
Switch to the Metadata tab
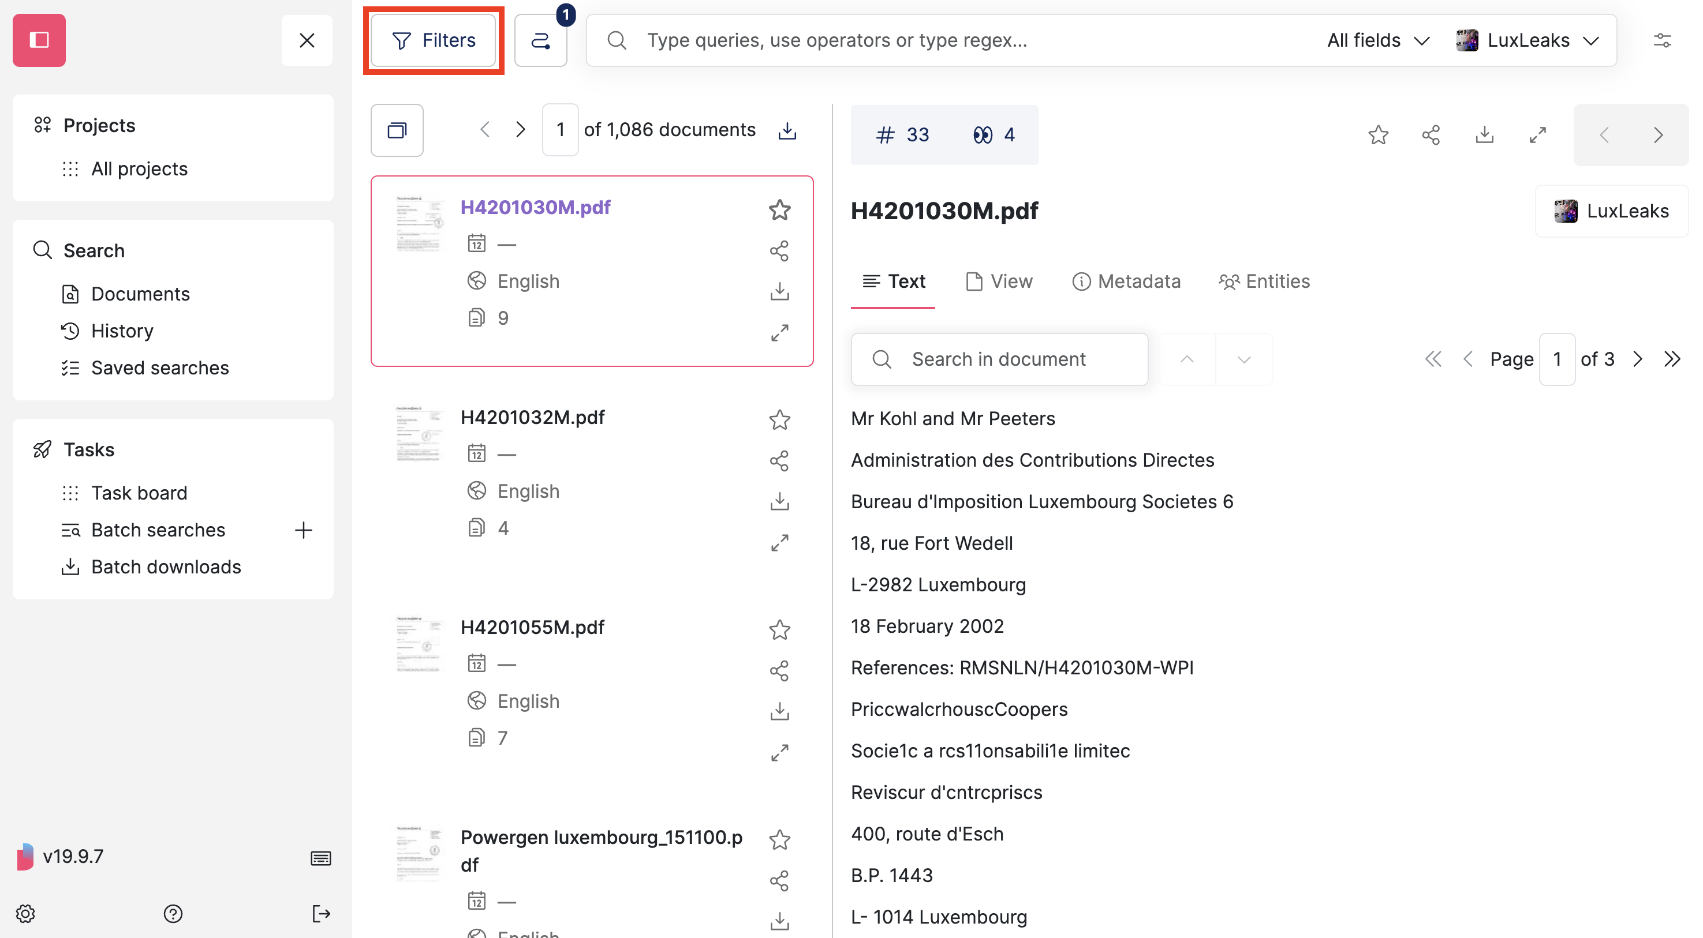[1126, 282]
